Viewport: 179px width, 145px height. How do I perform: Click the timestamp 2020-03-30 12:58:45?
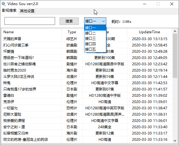pos(150,45)
